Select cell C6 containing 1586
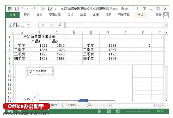Screen dimensions: 173x118 click(57, 59)
